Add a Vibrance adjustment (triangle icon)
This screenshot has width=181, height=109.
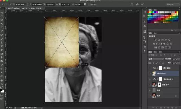169,40
